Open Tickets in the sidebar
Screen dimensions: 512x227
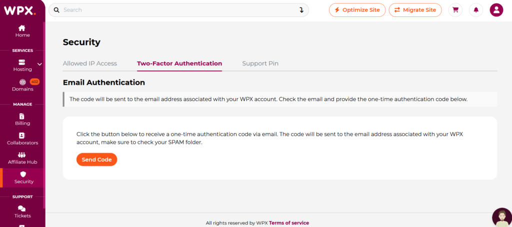tap(22, 212)
